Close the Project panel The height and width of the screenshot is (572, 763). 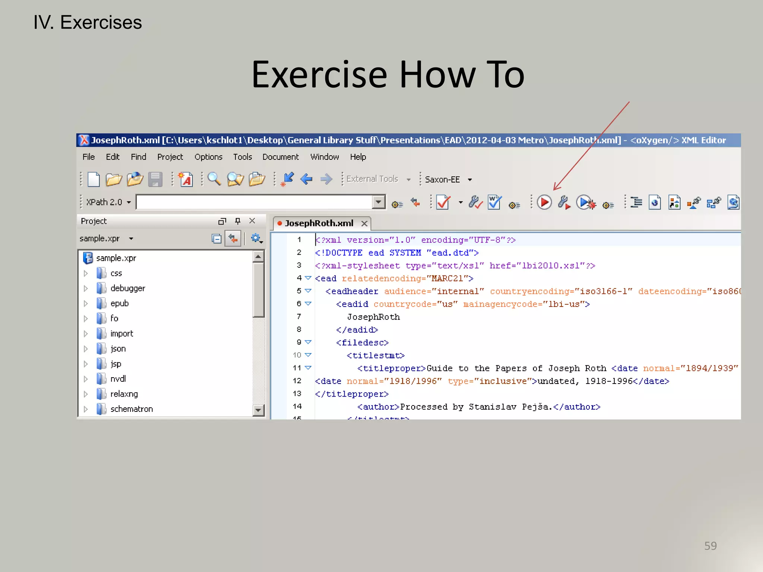tap(252, 221)
